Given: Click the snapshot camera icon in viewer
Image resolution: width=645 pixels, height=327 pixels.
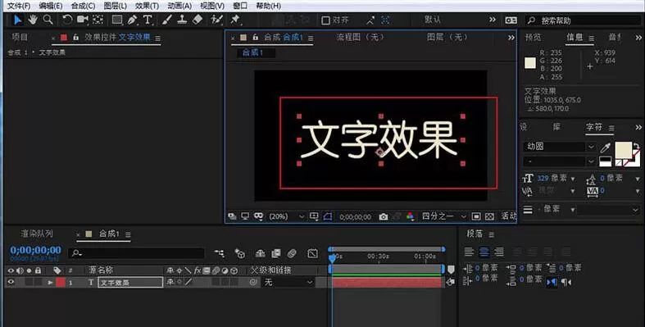Looking at the screenshot, I should point(384,216).
